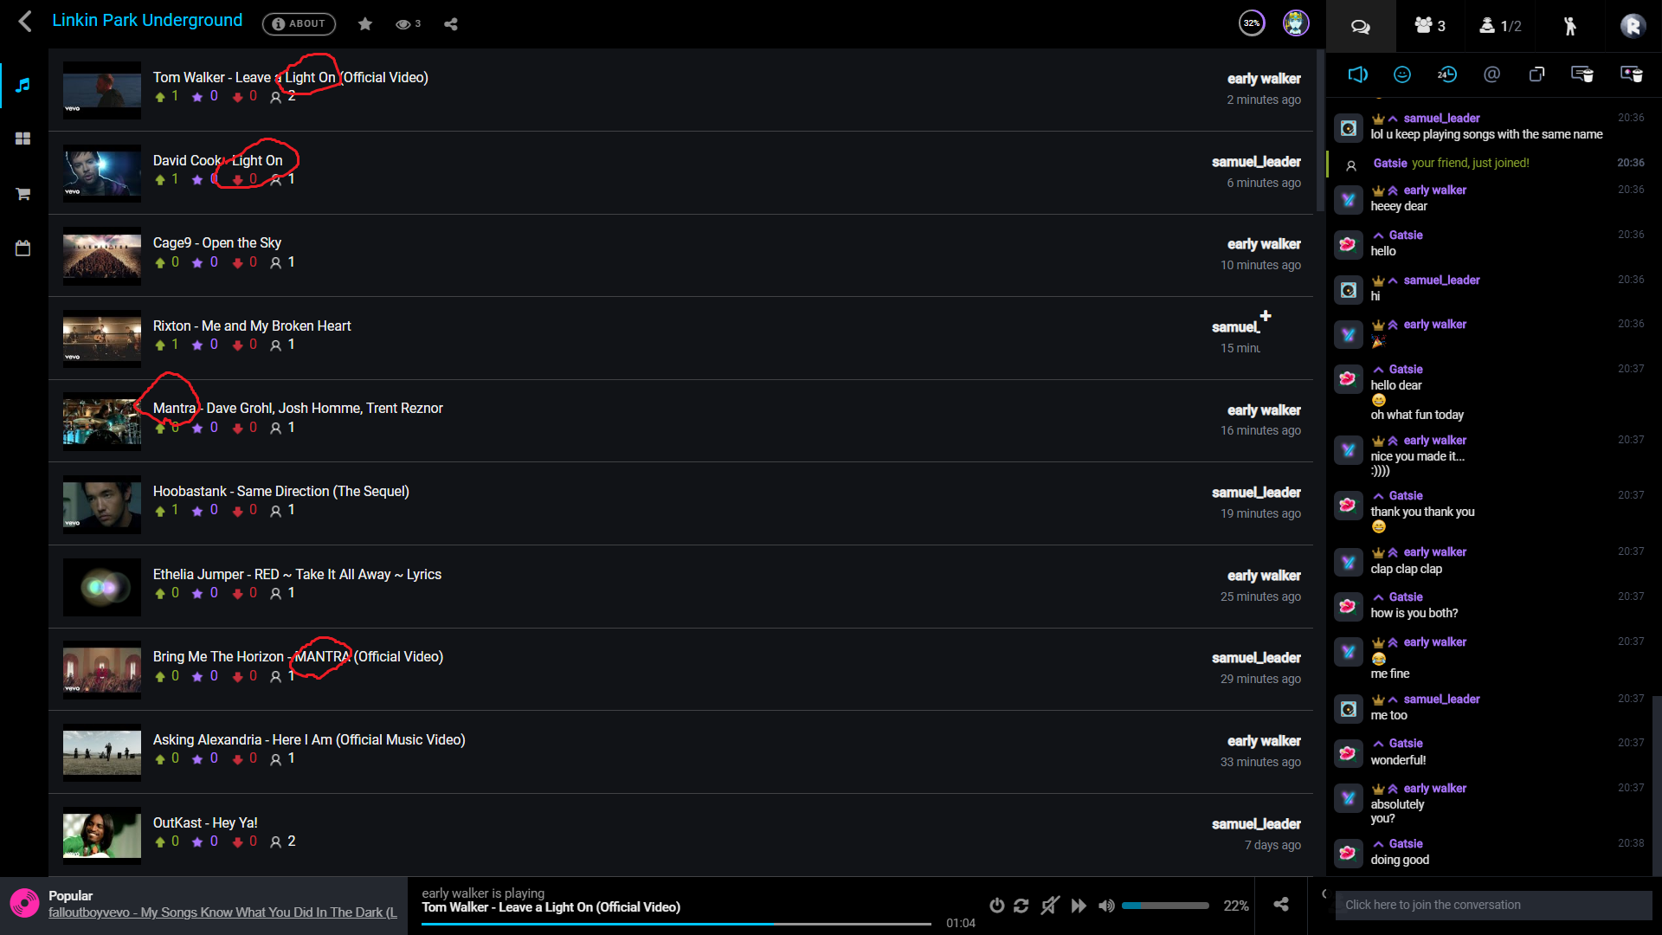Clear chat messages with trash icon
Viewport: 1662px width, 935px height.
[x=1582, y=74]
